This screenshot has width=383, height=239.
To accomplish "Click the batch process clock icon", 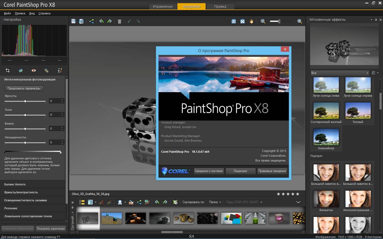I will pos(175,202).
